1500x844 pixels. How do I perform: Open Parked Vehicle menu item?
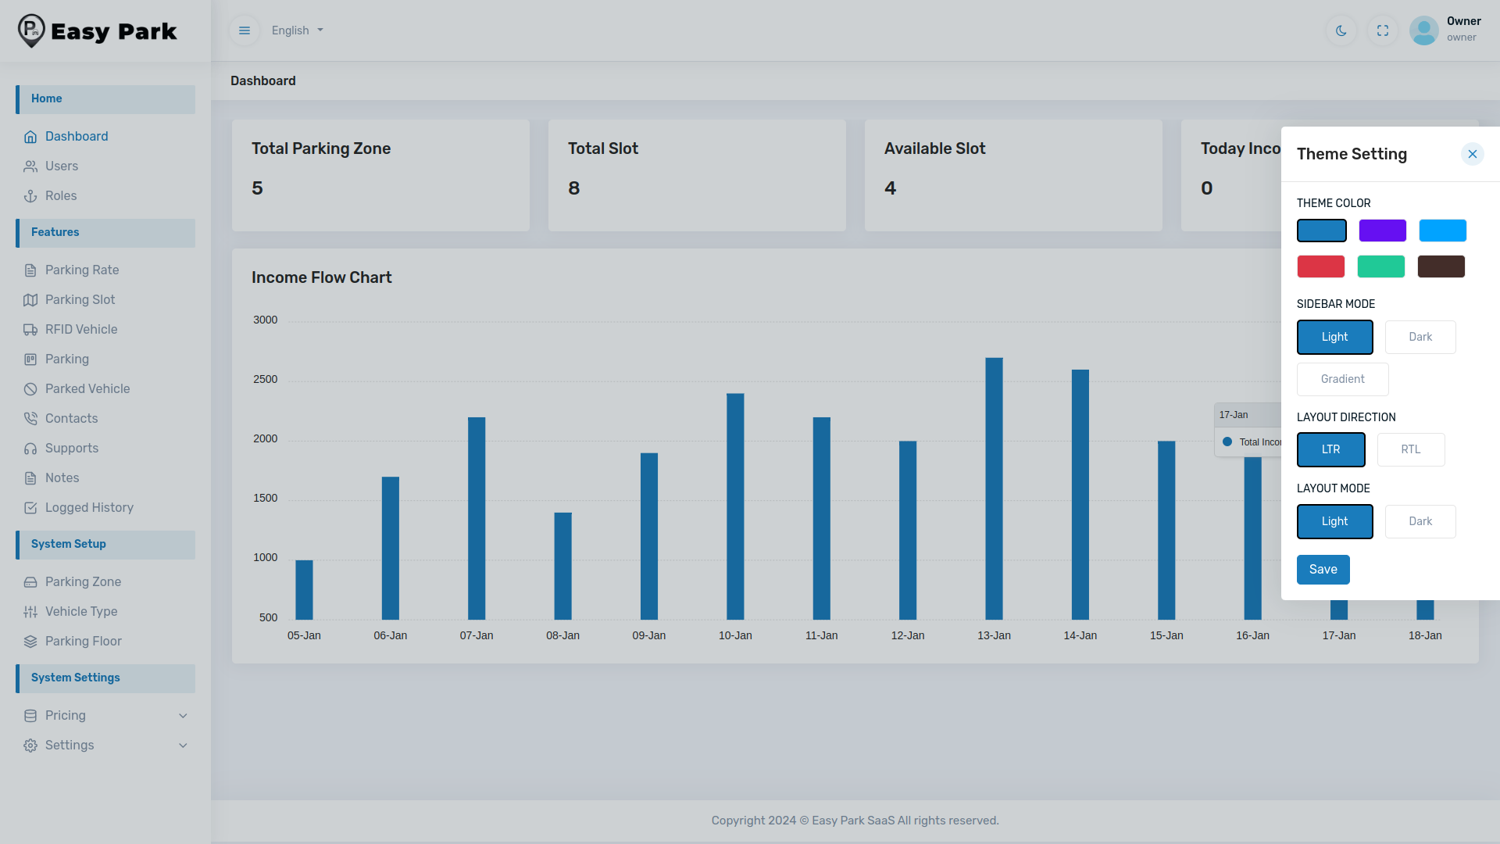tap(87, 389)
